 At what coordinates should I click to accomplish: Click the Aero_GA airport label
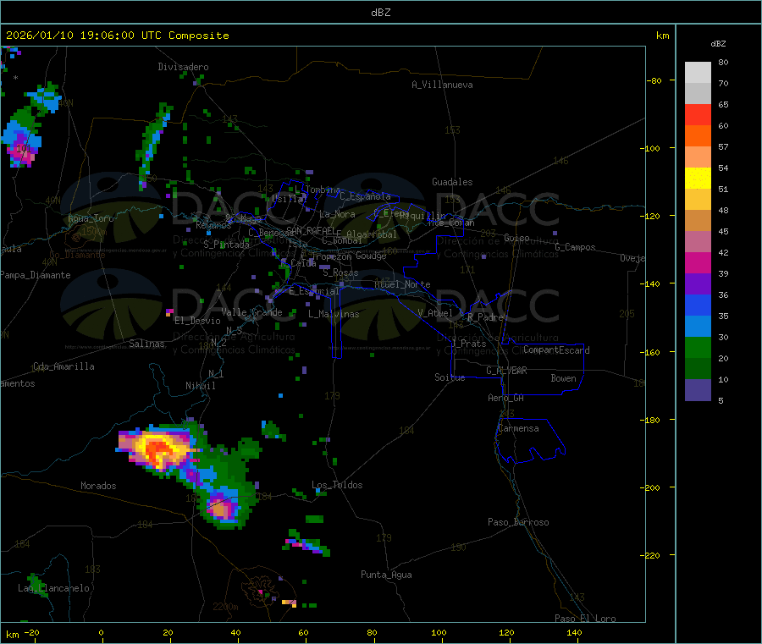(x=506, y=398)
